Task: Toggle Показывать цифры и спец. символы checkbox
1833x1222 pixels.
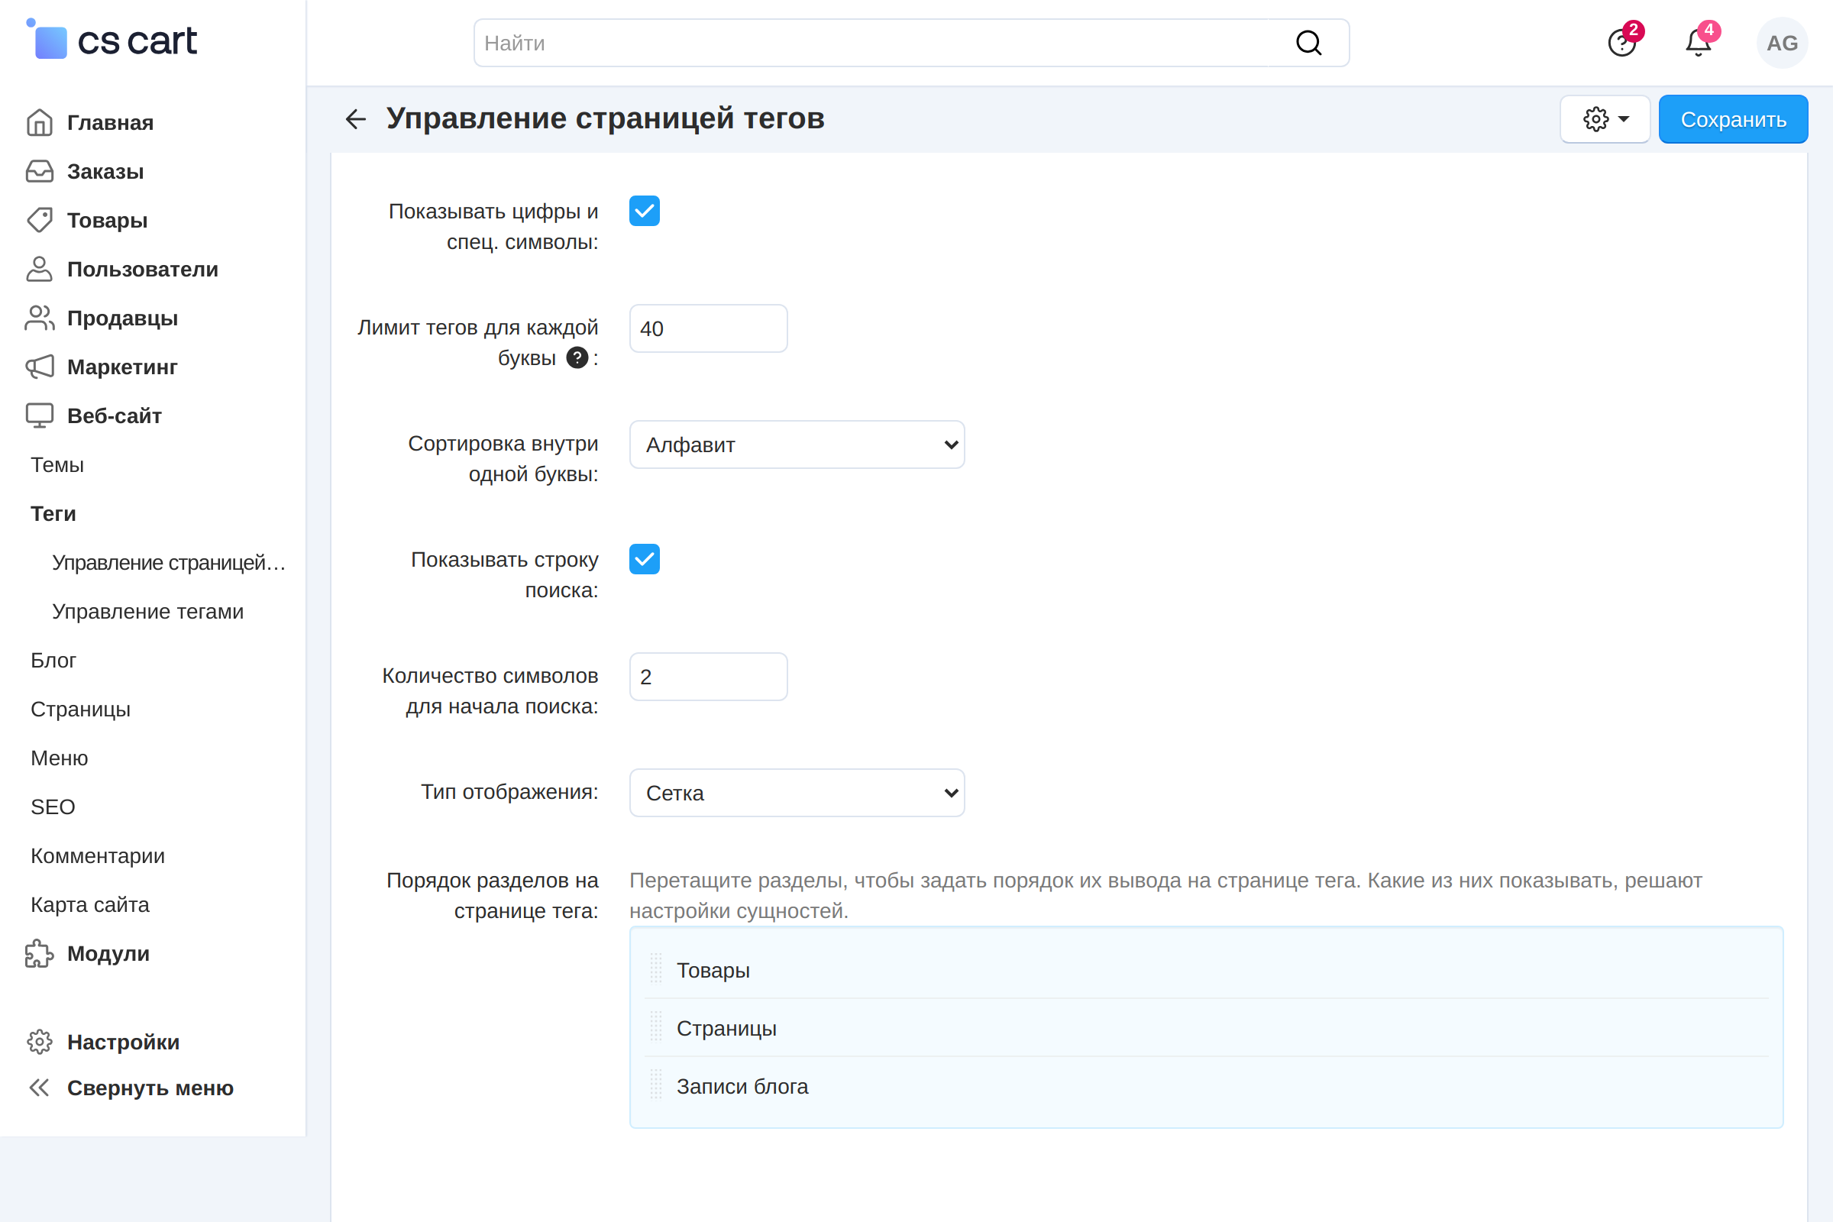Action: click(645, 212)
